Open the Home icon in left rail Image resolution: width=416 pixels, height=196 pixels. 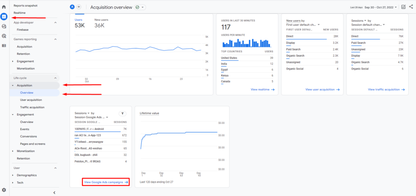pos(4,6)
